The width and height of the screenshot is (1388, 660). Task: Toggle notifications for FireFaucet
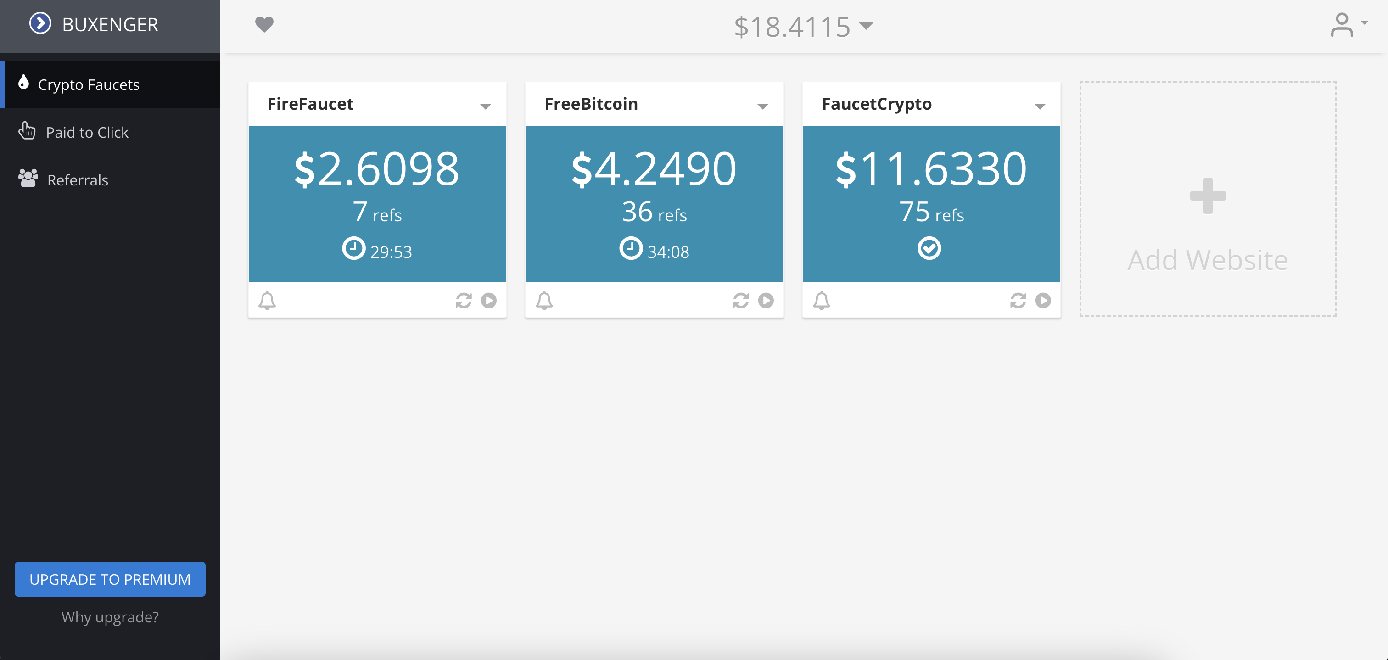tap(267, 301)
